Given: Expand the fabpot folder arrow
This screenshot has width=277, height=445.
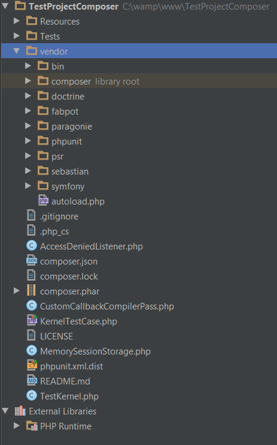Looking at the screenshot, I should (x=28, y=111).
